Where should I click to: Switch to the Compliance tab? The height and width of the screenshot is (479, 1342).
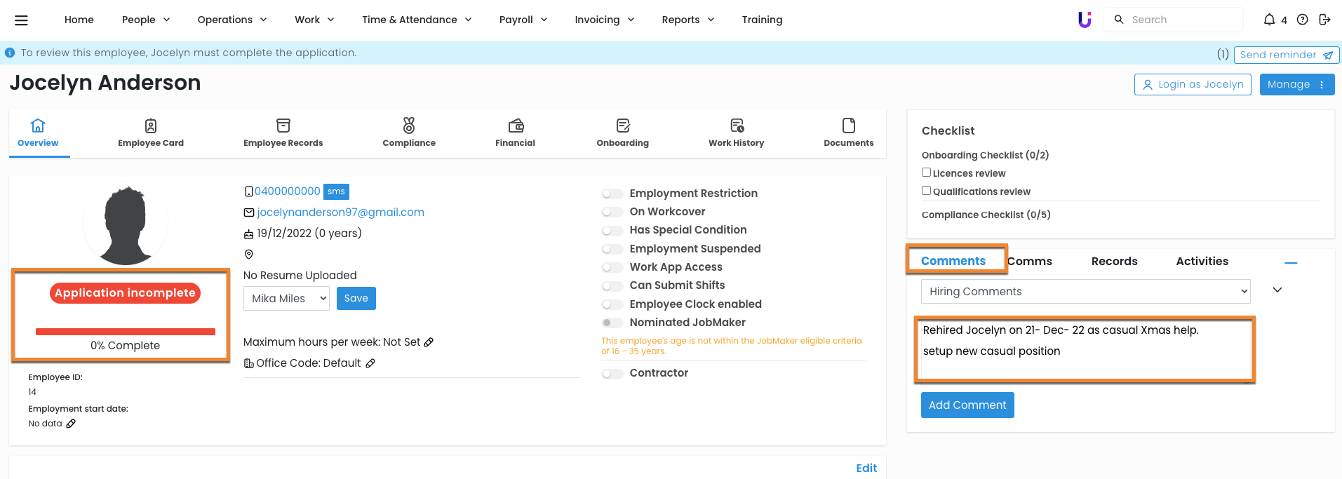click(409, 133)
